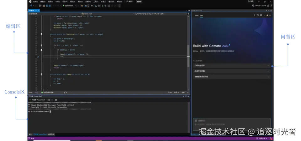Viewport: 301px width, 141px height.
Task: Click the bookmark toolbar icon
Action: tap(109, 6)
